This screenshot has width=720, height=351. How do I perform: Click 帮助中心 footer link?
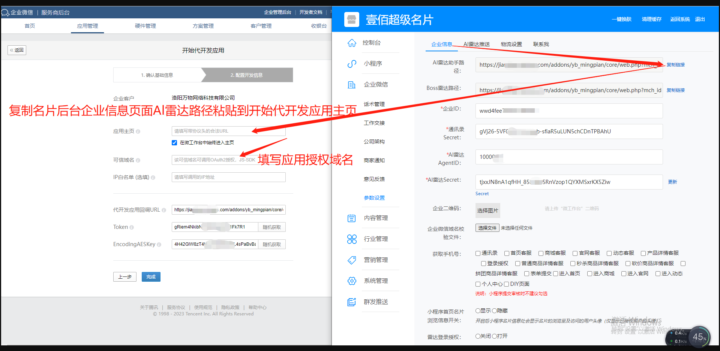point(258,308)
